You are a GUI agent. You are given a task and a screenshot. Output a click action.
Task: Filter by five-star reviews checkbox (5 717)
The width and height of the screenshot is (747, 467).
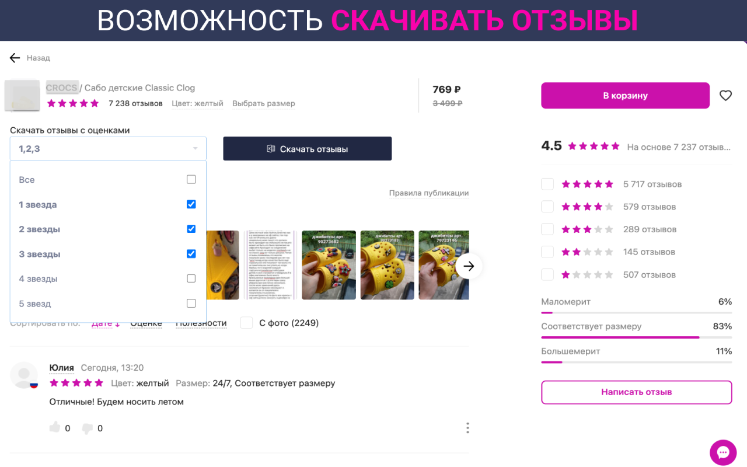point(547,184)
